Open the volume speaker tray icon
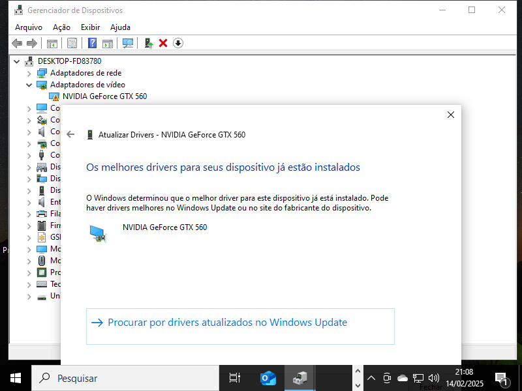522x391 pixels. click(x=434, y=378)
